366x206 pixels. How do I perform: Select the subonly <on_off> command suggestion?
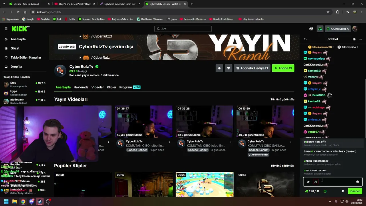[x=333, y=143]
